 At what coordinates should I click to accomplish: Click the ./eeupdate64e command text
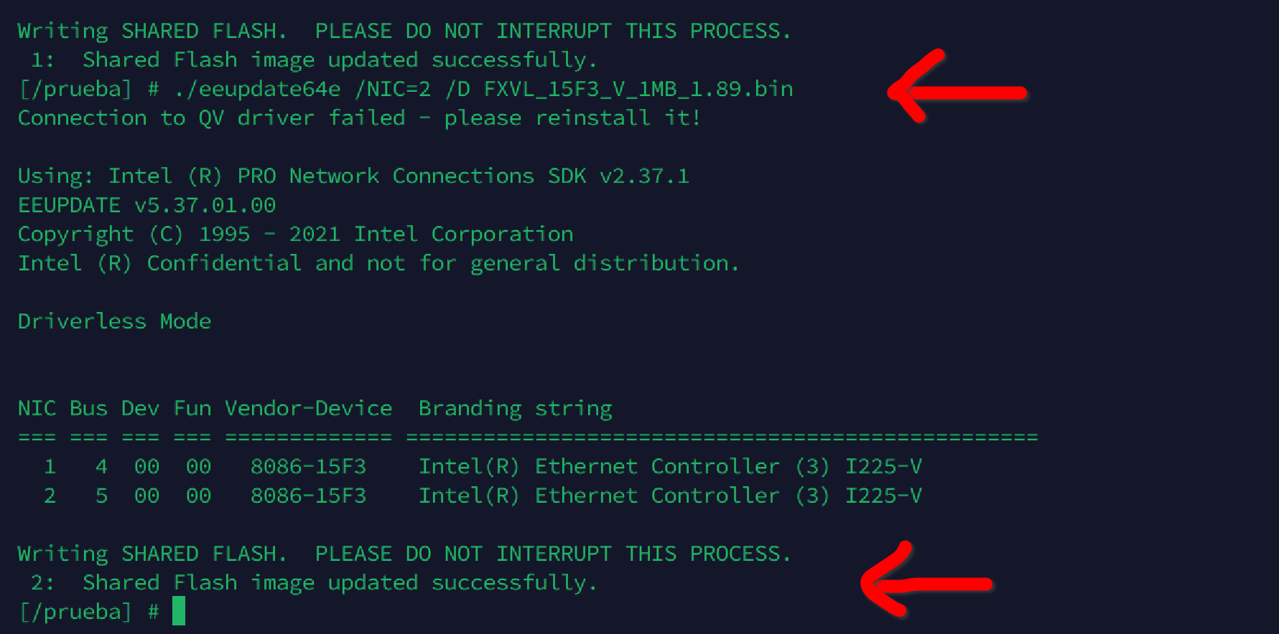pos(257,89)
